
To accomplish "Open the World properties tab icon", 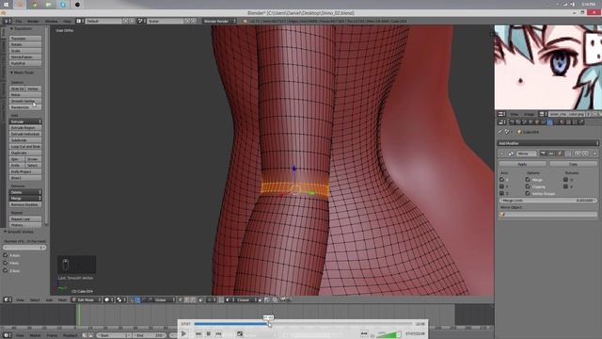I will [x=531, y=122].
